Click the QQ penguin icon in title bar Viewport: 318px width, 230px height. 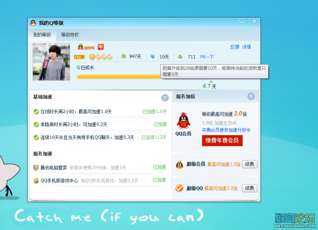click(x=33, y=23)
